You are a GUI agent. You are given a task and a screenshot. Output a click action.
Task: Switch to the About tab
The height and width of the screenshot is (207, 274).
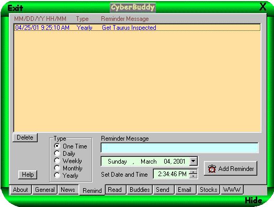coord(20,190)
